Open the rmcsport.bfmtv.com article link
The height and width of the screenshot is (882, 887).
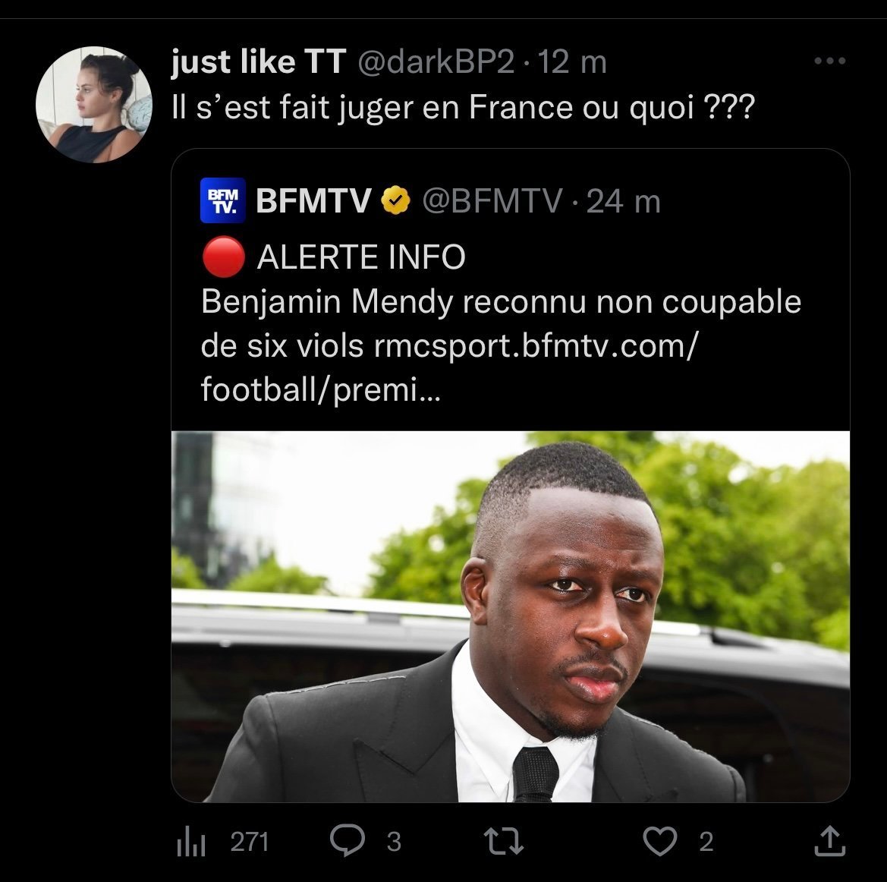pyautogui.click(x=533, y=346)
